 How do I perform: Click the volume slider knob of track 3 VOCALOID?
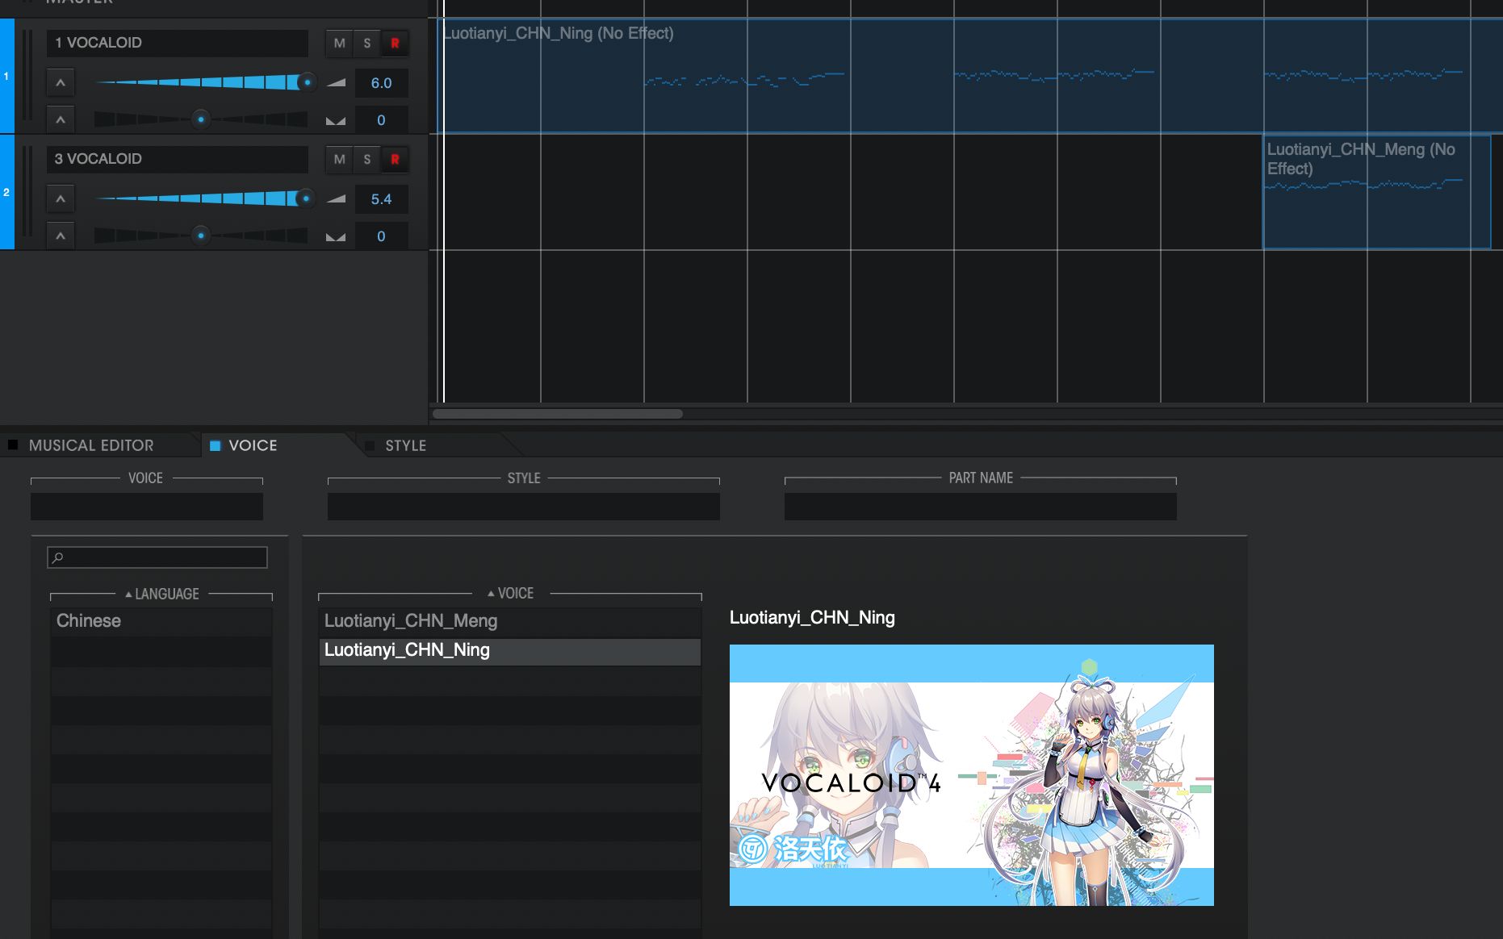pyautogui.click(x=305, y=198)
